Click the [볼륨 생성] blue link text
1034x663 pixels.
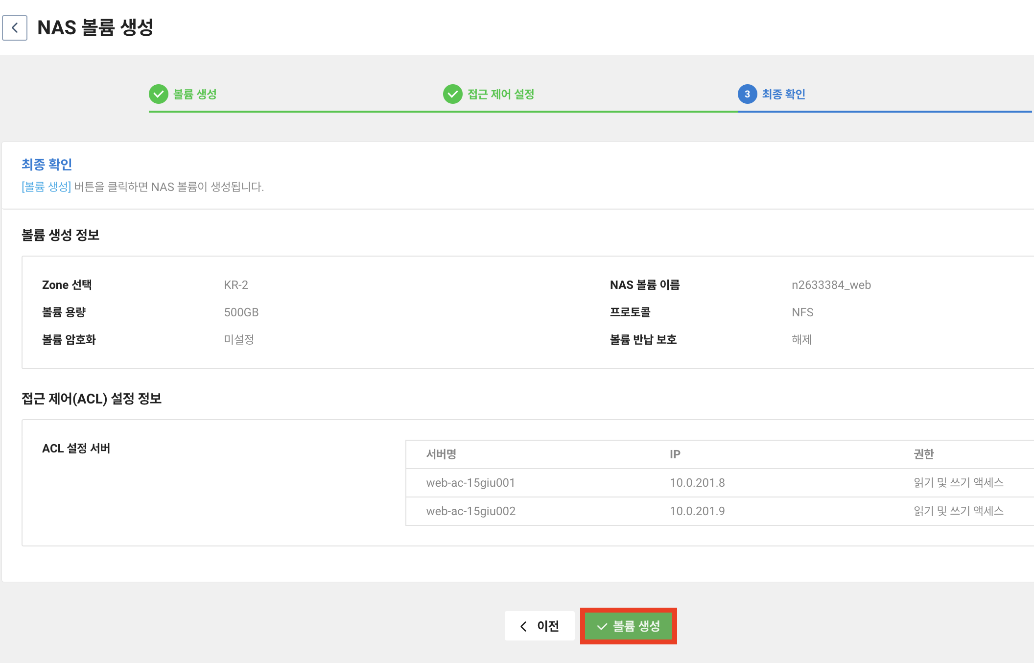47,187
